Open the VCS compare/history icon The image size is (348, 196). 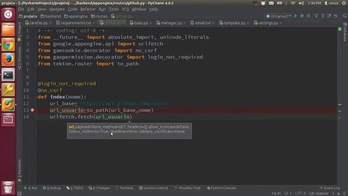click(329, 16)
